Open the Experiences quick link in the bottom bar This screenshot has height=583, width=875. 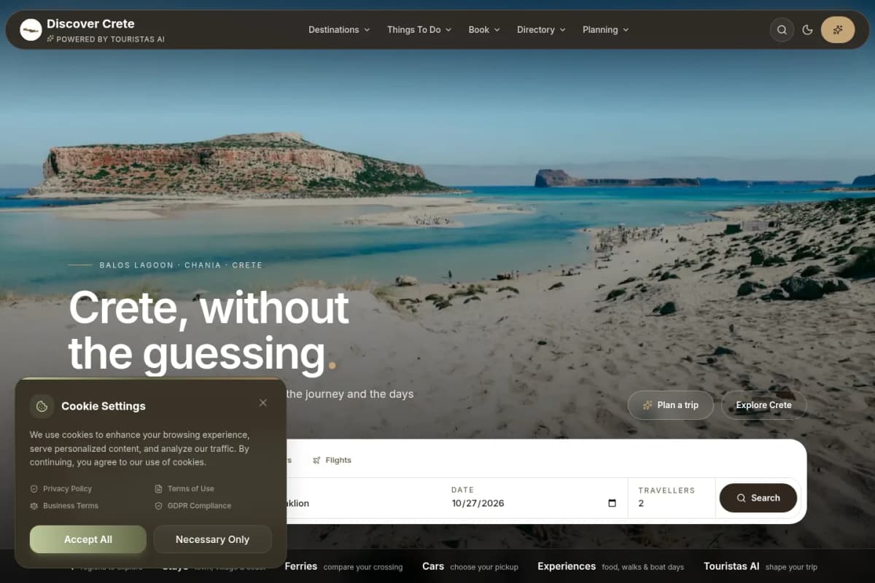click(x=611, y=566)
